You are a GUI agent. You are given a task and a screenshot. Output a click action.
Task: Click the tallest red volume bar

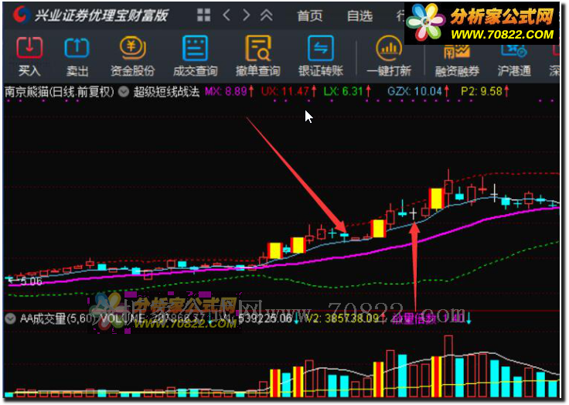448,366
